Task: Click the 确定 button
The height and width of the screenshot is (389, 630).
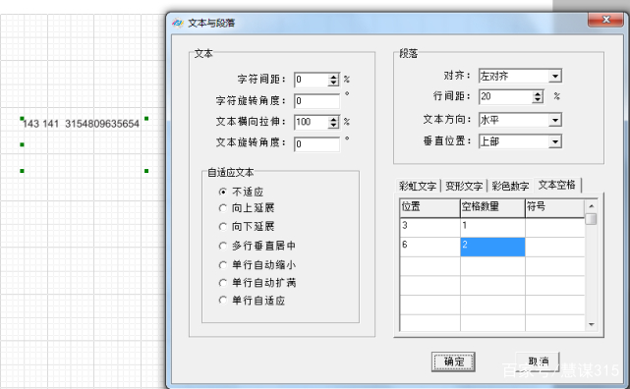Action: coord(454,361)
